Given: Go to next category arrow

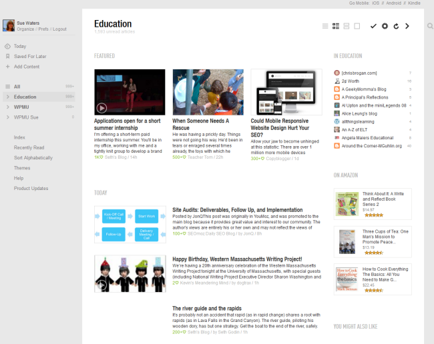Looking at the screenshot, I should pos(407,26).
